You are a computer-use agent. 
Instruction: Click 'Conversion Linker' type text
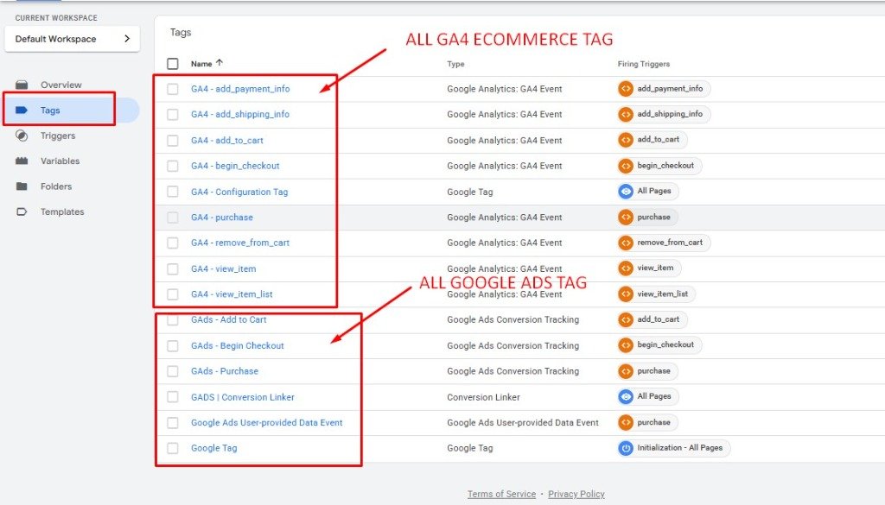point(484,397)
